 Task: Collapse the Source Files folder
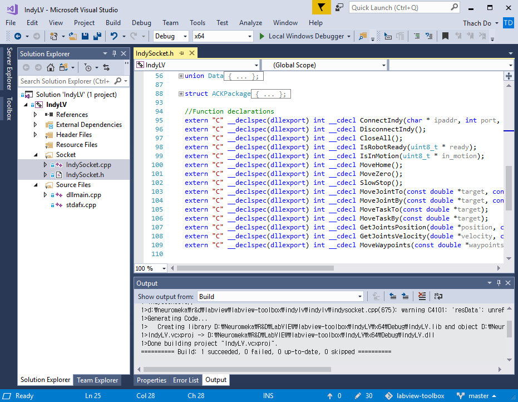point(36,185)
